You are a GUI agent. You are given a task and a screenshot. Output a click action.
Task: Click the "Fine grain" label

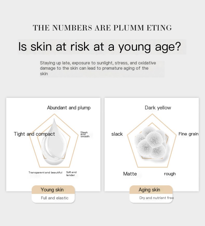point(188,134)
